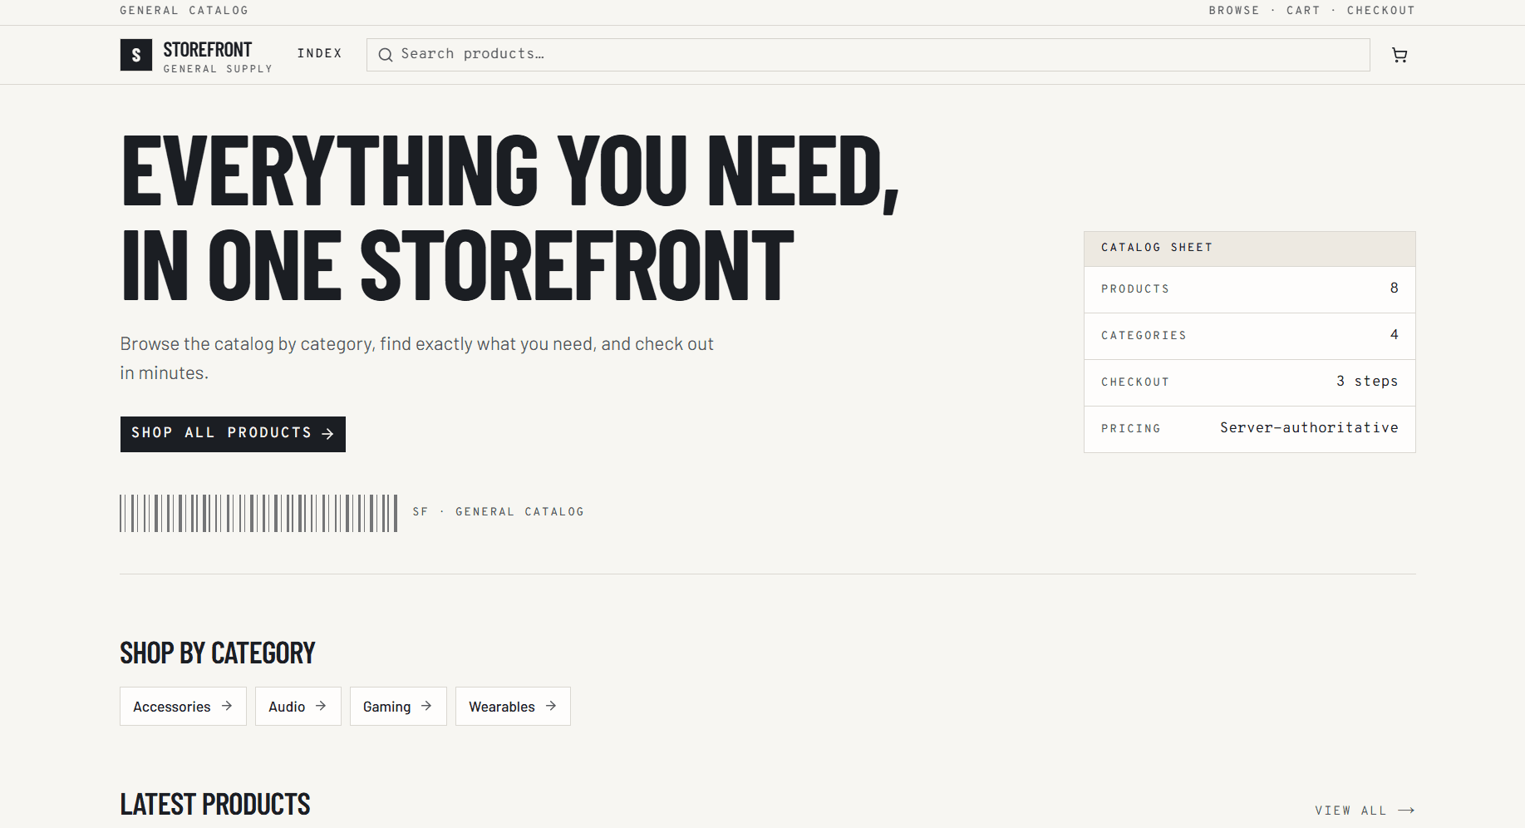Image resolution: width=1525 pixels, height=828 pixels.
Task: Click SHOP ALL PRODUCTS button
Action: 233,434
